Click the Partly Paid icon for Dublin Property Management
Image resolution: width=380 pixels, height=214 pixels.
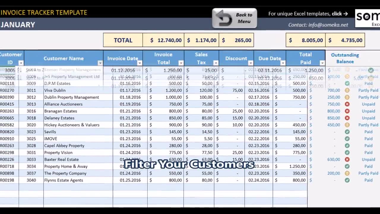pyautogui.click(x=347, y=97)
